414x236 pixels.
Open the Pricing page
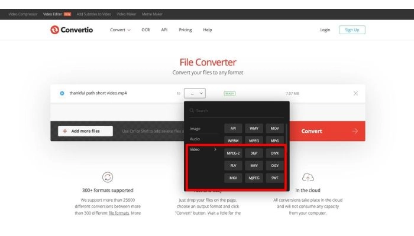185,29
